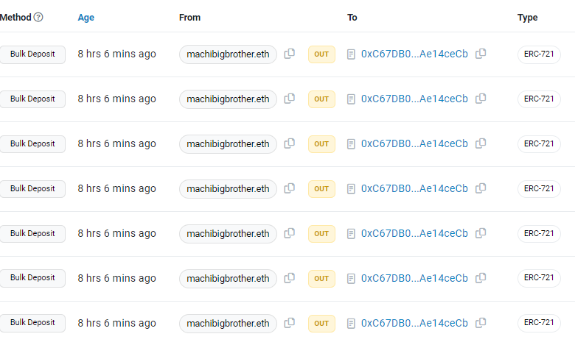Copy the To address in third row

click(x=481, y=143)
